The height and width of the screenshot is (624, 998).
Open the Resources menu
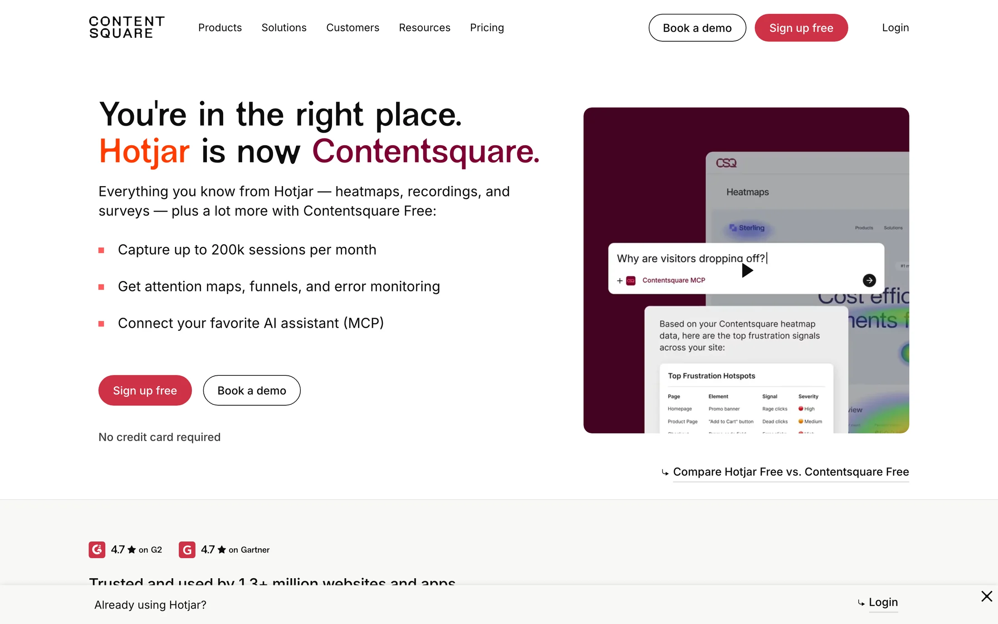click(x=425, y=28)
